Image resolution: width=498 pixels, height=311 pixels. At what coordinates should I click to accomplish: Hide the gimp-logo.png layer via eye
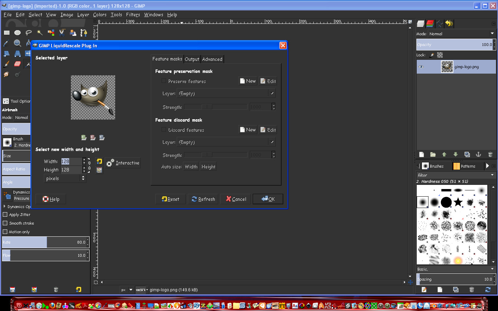(x=421, y=67)
